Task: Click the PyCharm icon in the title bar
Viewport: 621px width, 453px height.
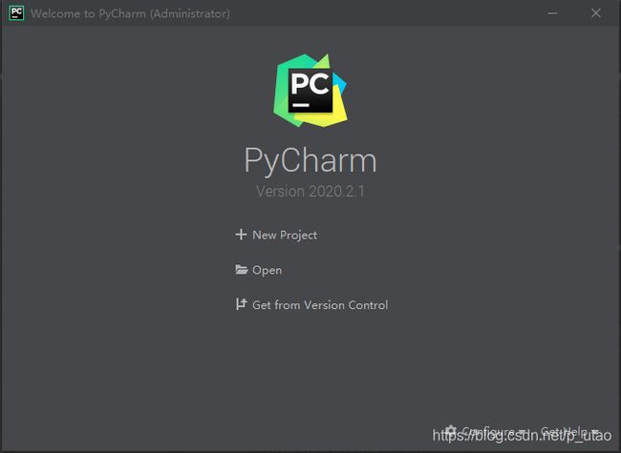Action: 16,13
